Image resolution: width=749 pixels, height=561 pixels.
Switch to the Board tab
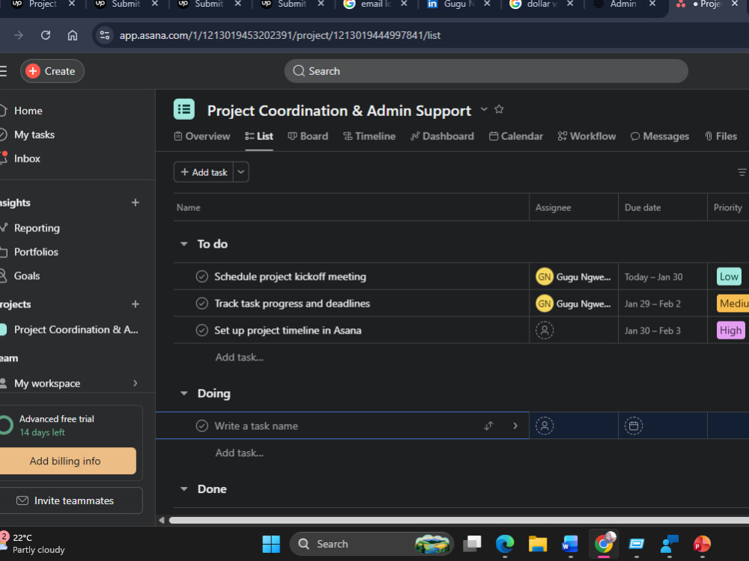coord(308,136)
